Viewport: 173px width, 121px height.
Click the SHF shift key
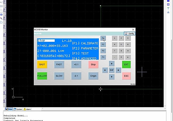point(112,70)
